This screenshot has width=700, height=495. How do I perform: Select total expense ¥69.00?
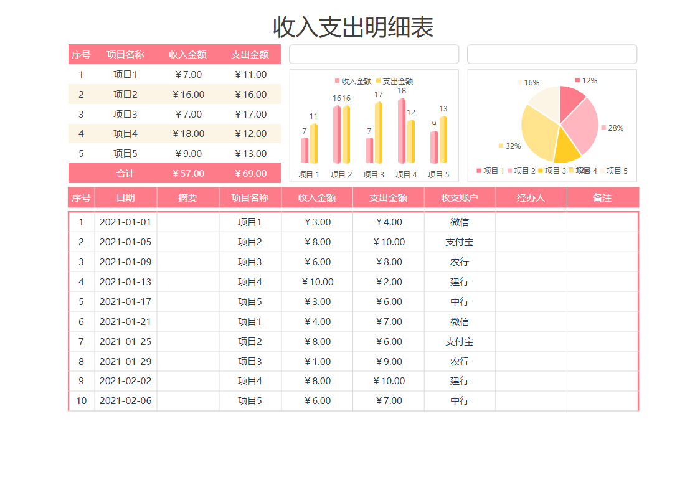pos(250,174)
